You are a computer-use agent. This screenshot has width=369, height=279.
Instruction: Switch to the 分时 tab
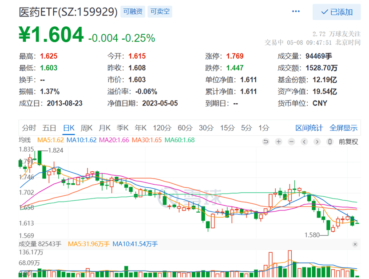(29, 128)
